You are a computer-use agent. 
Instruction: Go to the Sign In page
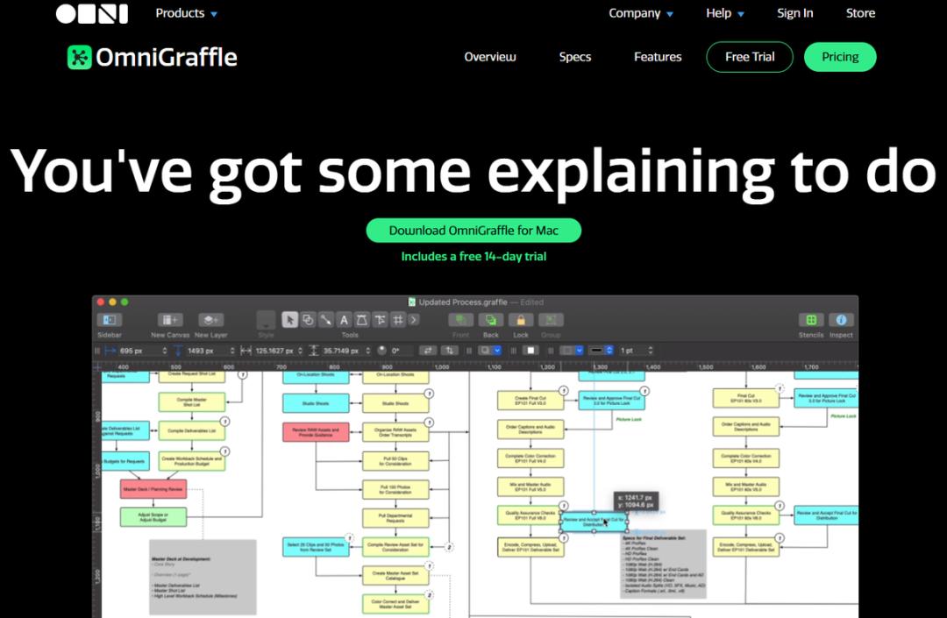(x=794, y=13)
